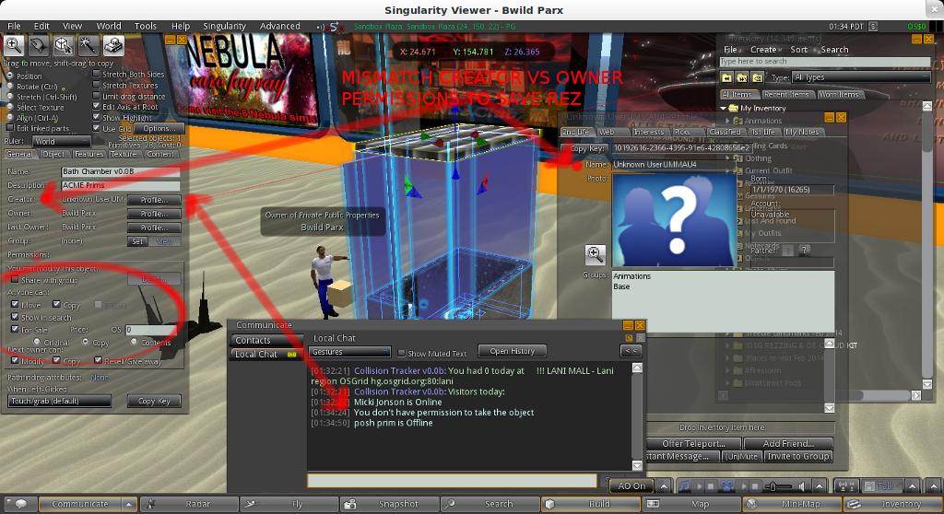Expand arrow beside Talk button

(x=912, y=486)
